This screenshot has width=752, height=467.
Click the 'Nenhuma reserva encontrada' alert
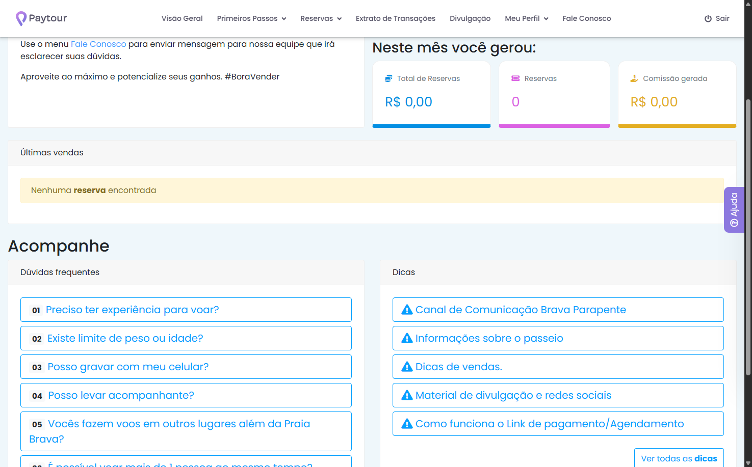(372, 190)
